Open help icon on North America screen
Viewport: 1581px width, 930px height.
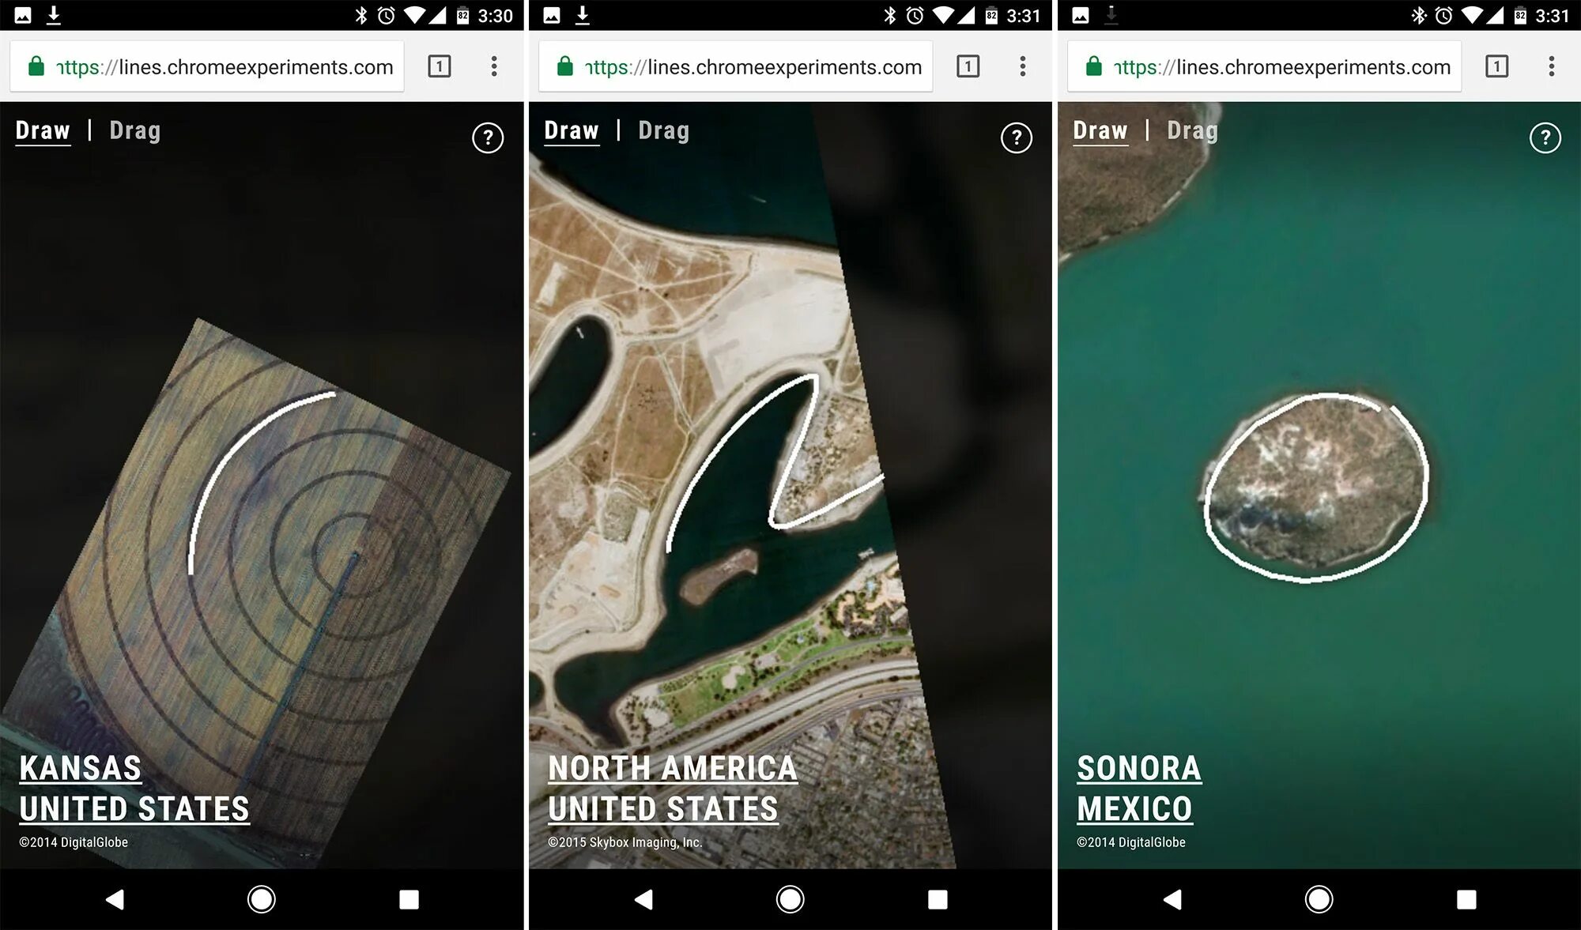[1016, 138]
